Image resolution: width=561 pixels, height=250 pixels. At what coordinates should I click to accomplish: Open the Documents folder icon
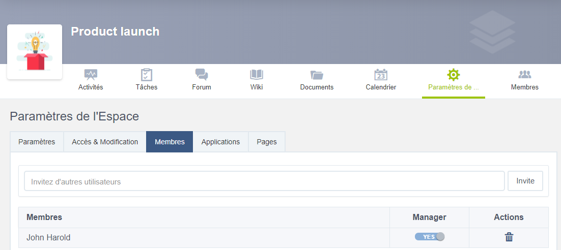(317, 75)
